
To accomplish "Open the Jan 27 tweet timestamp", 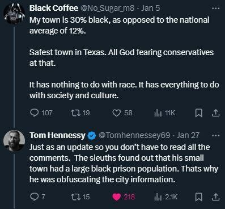I will (188, 135).
